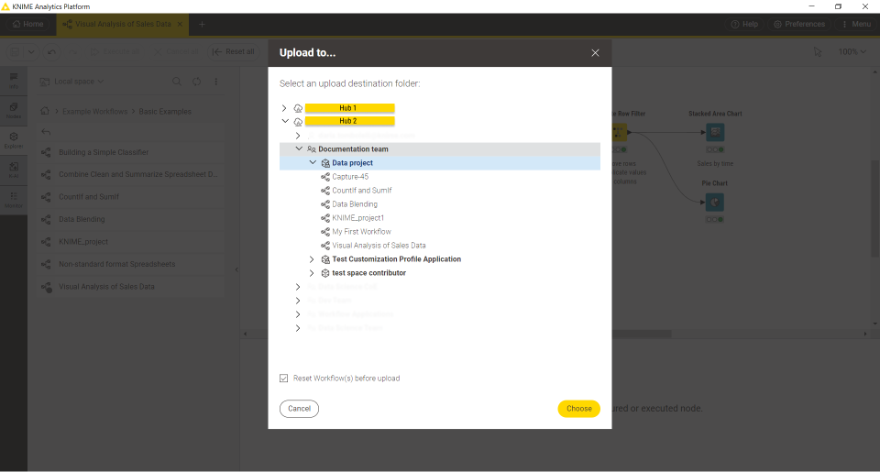Click the Choose button

(x=578, y=409)
